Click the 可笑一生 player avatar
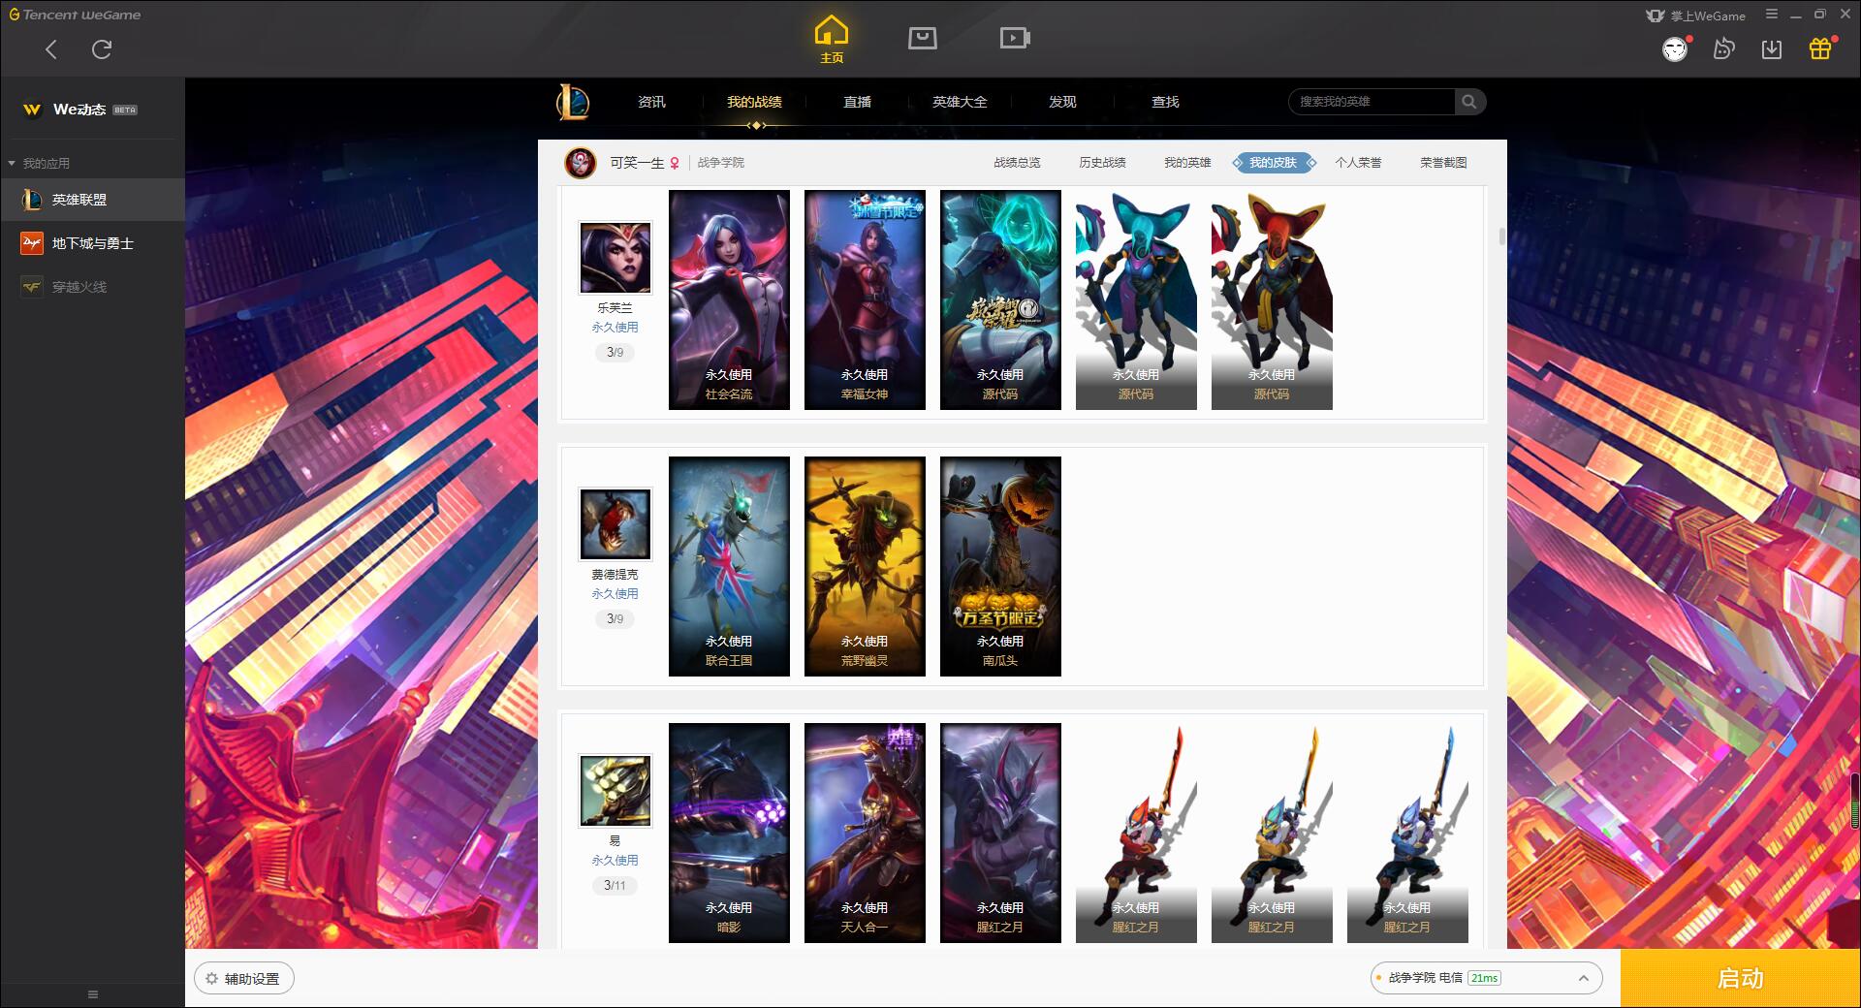1861x1008 pixels. 581,163
